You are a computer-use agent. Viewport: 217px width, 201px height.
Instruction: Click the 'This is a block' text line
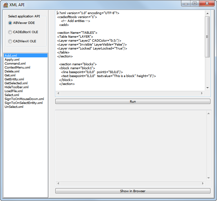point(108,76)
